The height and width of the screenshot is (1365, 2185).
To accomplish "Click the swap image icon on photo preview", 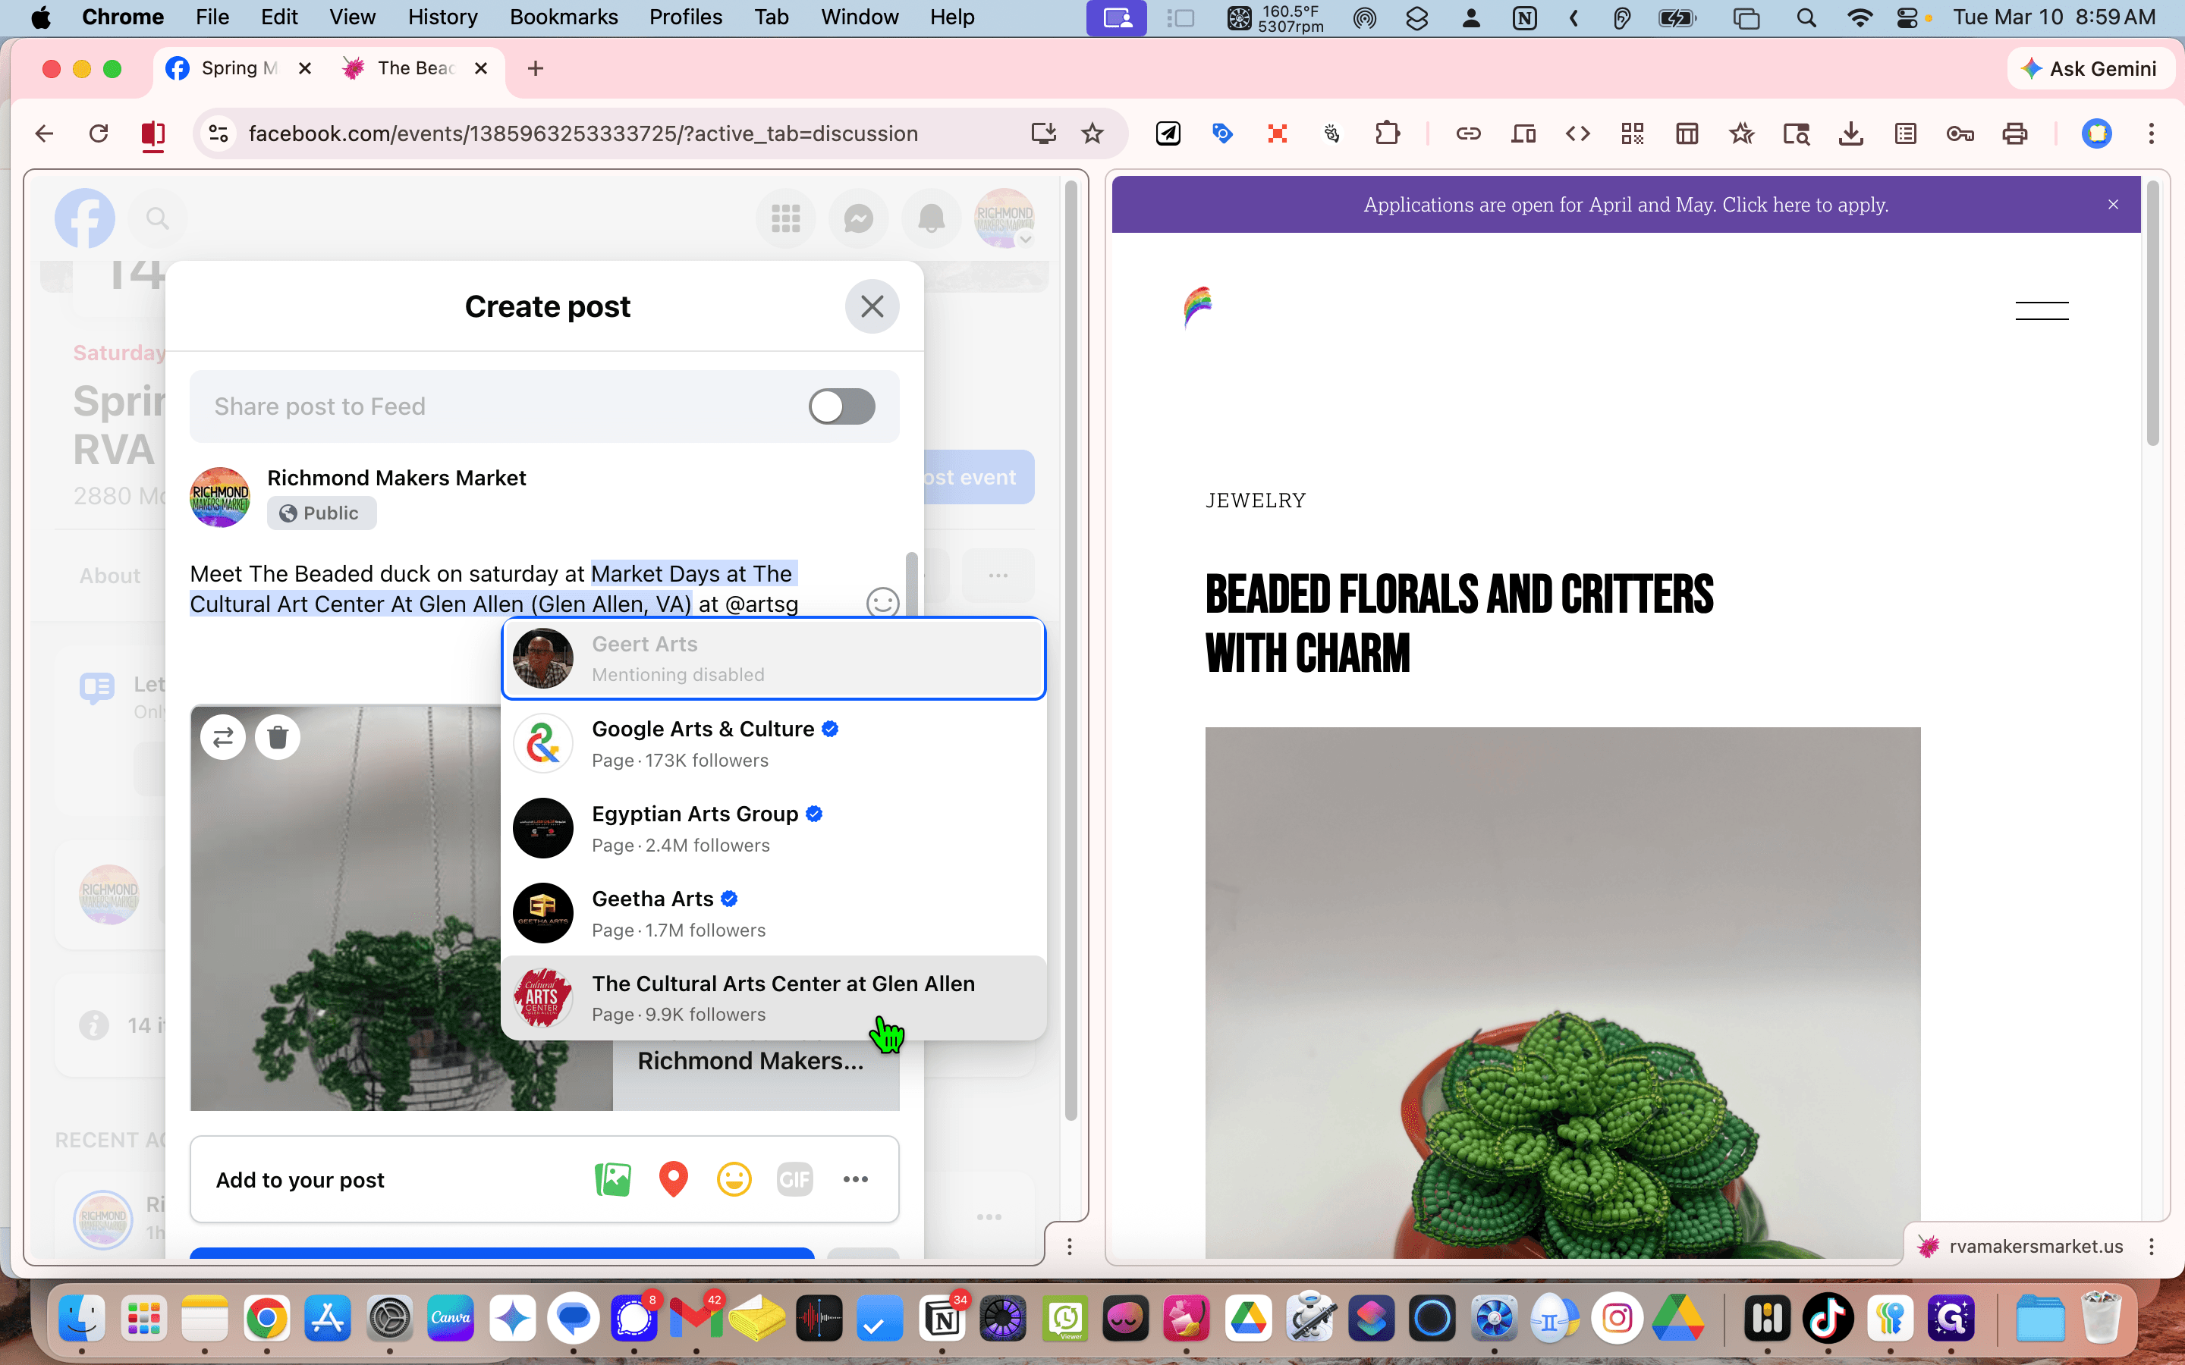I will click(223, 736).
